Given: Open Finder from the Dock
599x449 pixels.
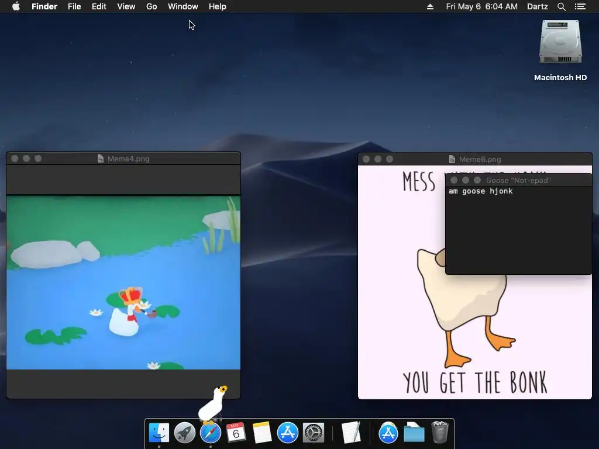Looking at the screenshot, I should [x=159, y=433].
